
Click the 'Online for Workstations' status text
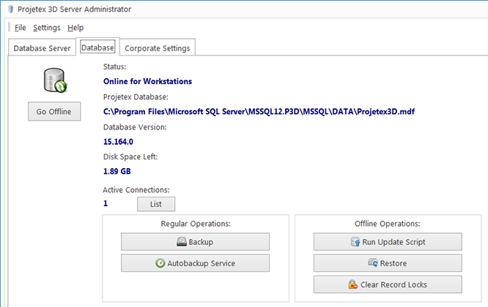tap(147, 81)
